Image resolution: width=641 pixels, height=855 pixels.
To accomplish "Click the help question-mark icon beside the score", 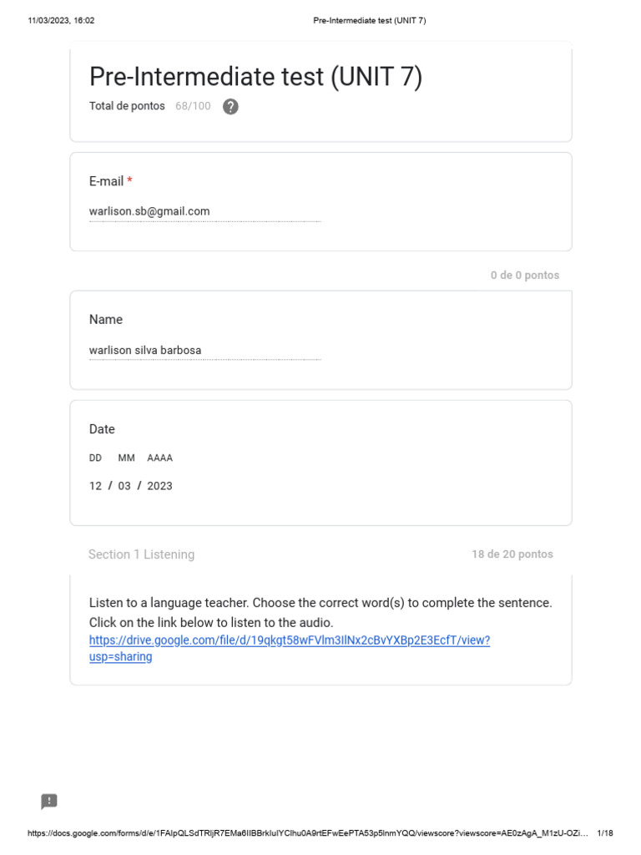I will click(230, 107).
